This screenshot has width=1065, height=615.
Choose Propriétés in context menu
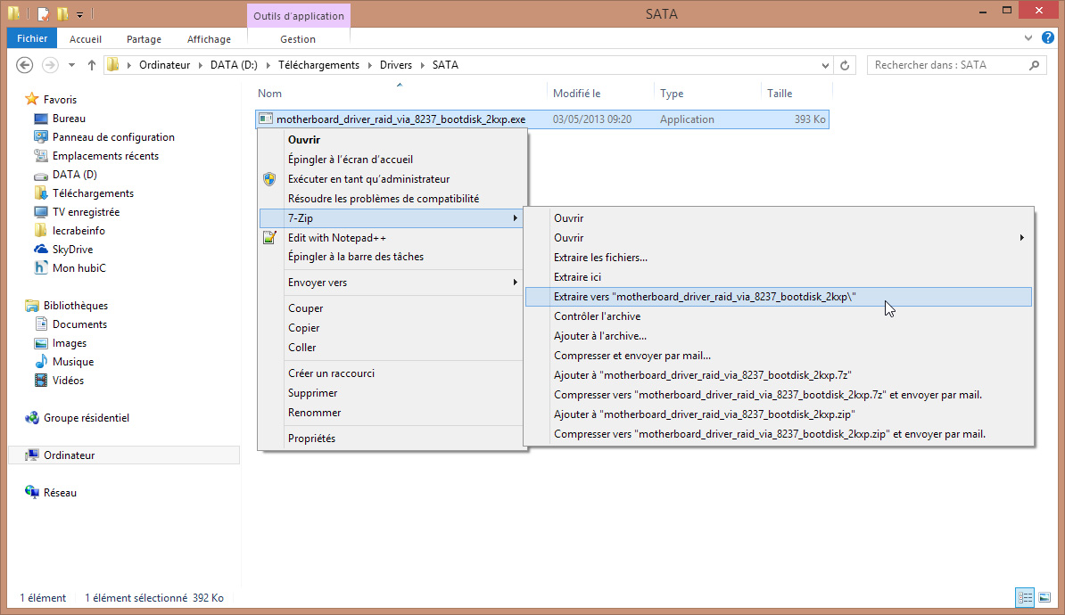coord(392,438)
